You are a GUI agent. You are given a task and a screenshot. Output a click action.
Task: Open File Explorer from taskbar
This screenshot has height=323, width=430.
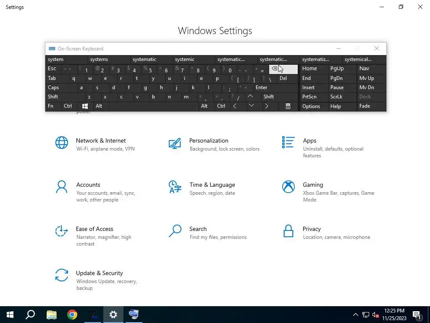51,315
